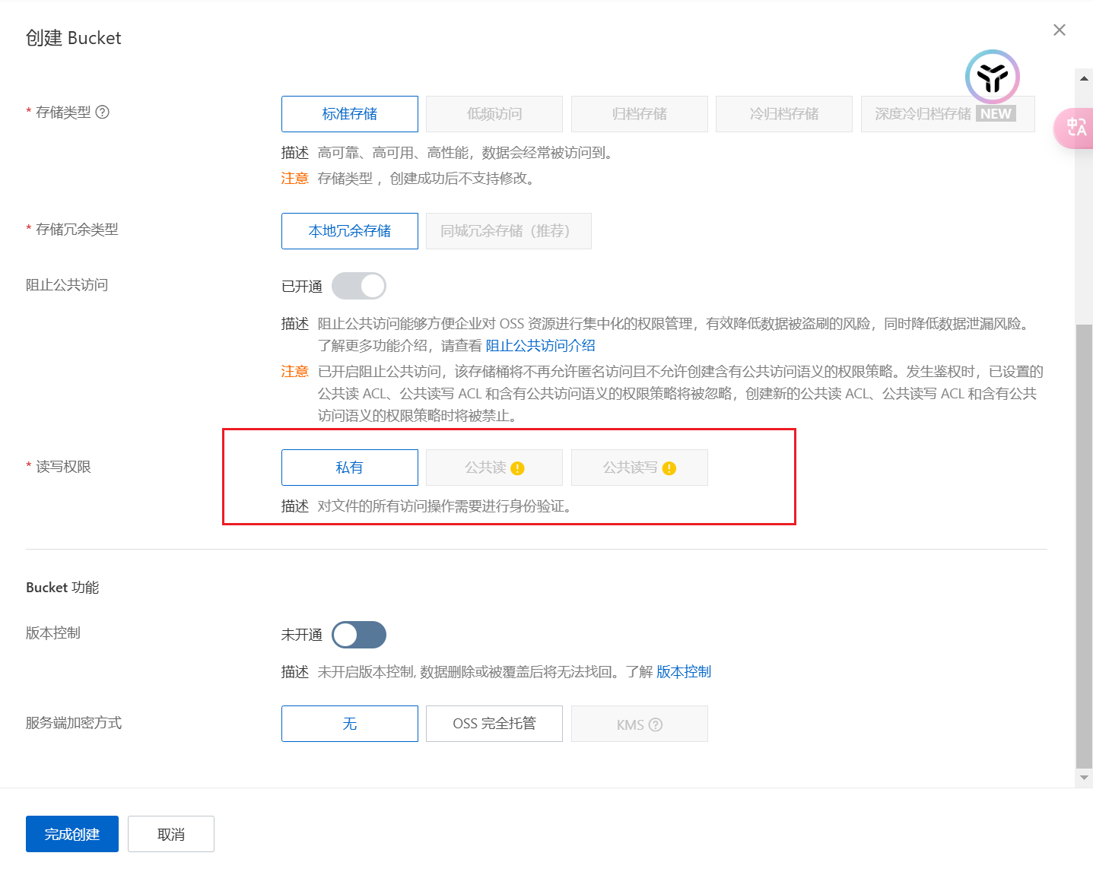Click the scrollbar down arrow

(1084, 778)
